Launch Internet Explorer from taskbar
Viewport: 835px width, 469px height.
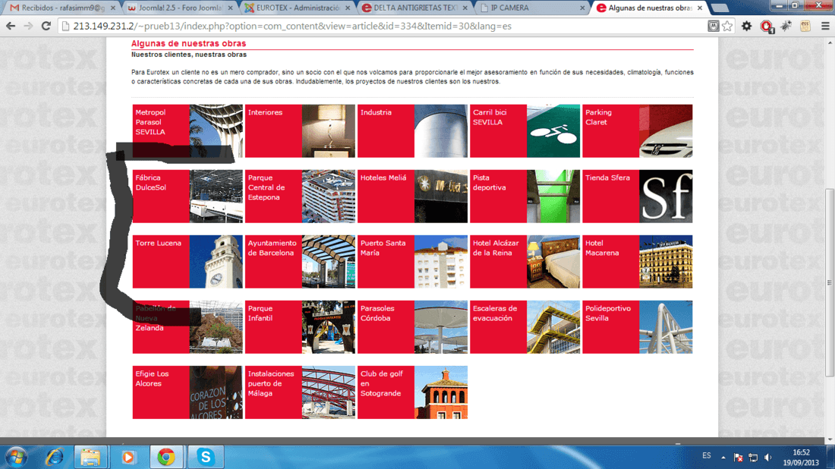point(54,457)
